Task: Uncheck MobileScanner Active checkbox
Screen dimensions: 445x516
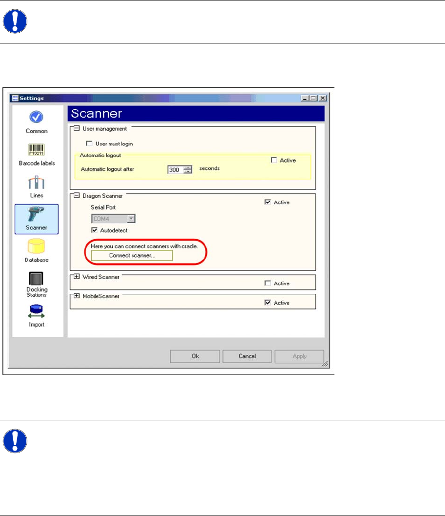Action: [x=268, y=303]
